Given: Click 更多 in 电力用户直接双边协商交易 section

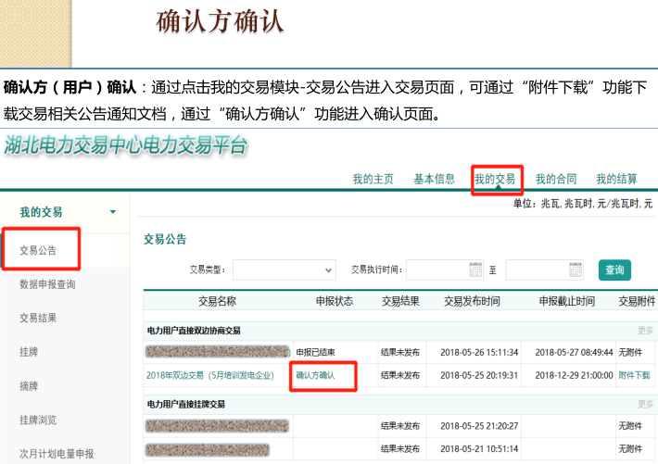Looking at the screenshot, I should click(645, 331).
